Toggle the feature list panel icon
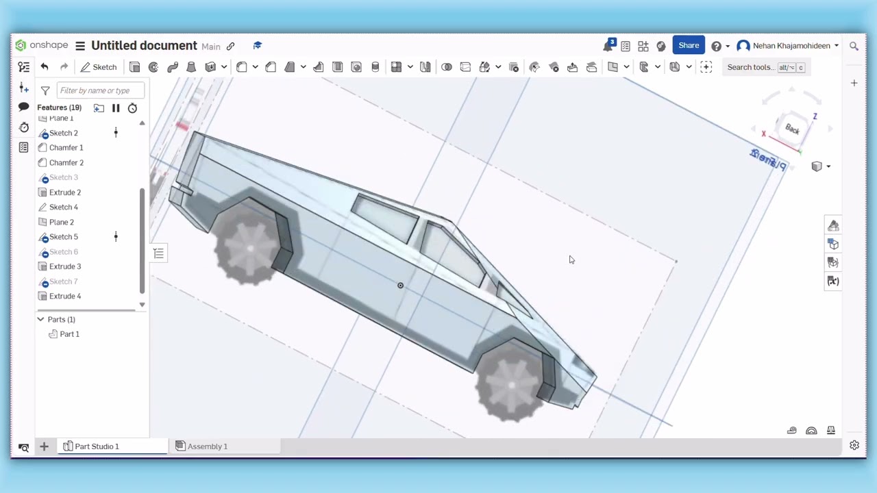This screenshot has width=877, height=493. point(23,67)
